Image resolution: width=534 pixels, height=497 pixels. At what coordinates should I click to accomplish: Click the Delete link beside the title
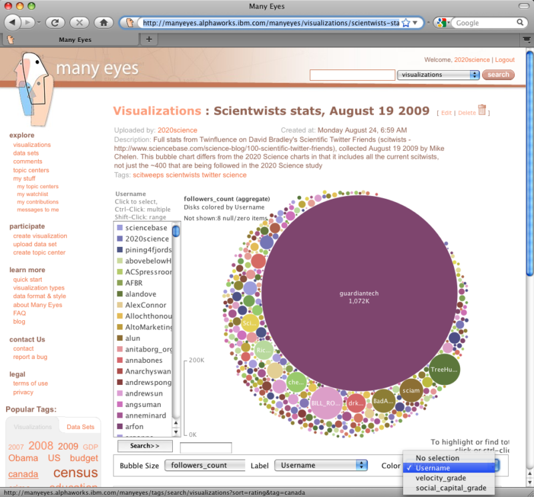(467, 113)
